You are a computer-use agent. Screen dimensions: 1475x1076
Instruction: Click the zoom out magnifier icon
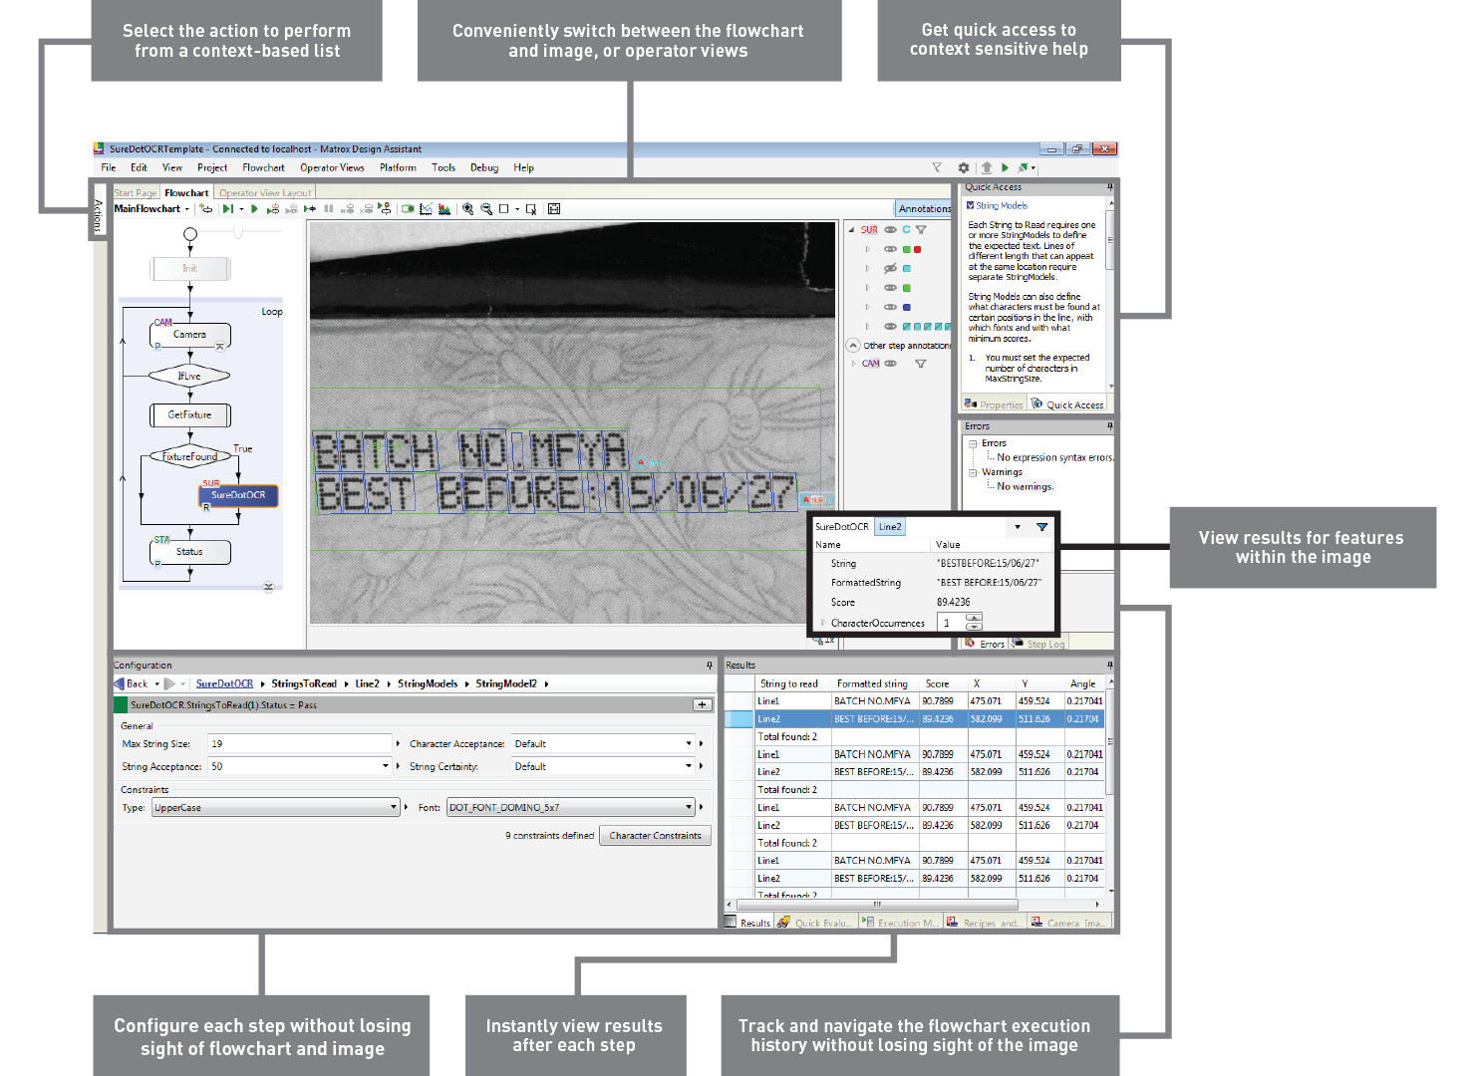[485, 209]
